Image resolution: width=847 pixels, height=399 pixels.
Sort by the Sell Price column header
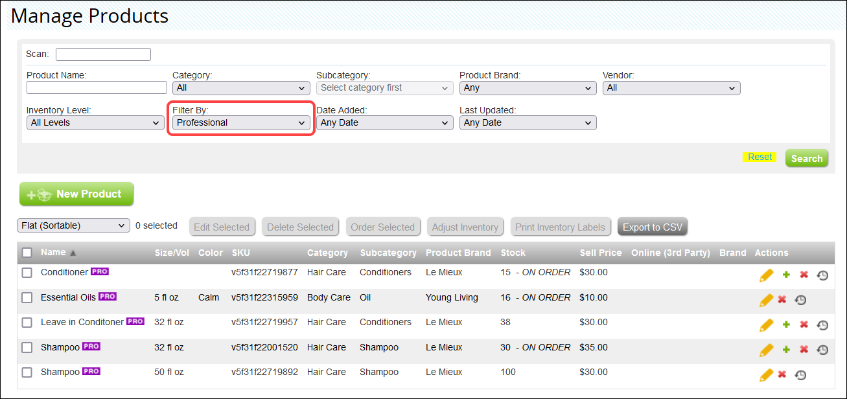click(x=601, y=253)
